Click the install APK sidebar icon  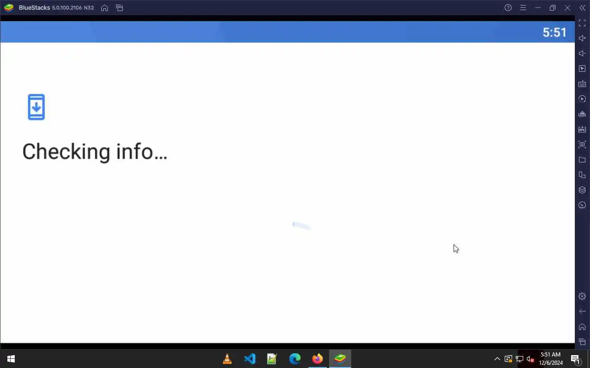click(582, 129)
